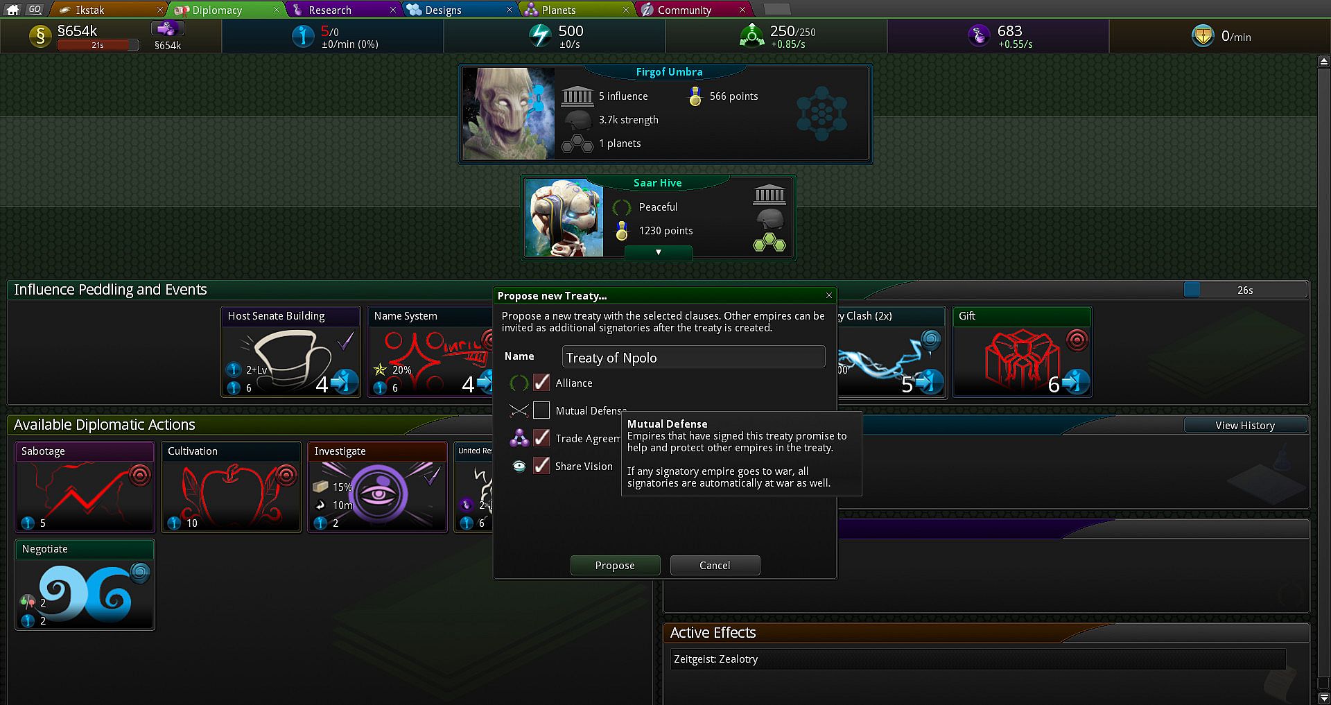The image size is (1331, 705).
Task: Open View History
Action: [x=1245, y=425]
